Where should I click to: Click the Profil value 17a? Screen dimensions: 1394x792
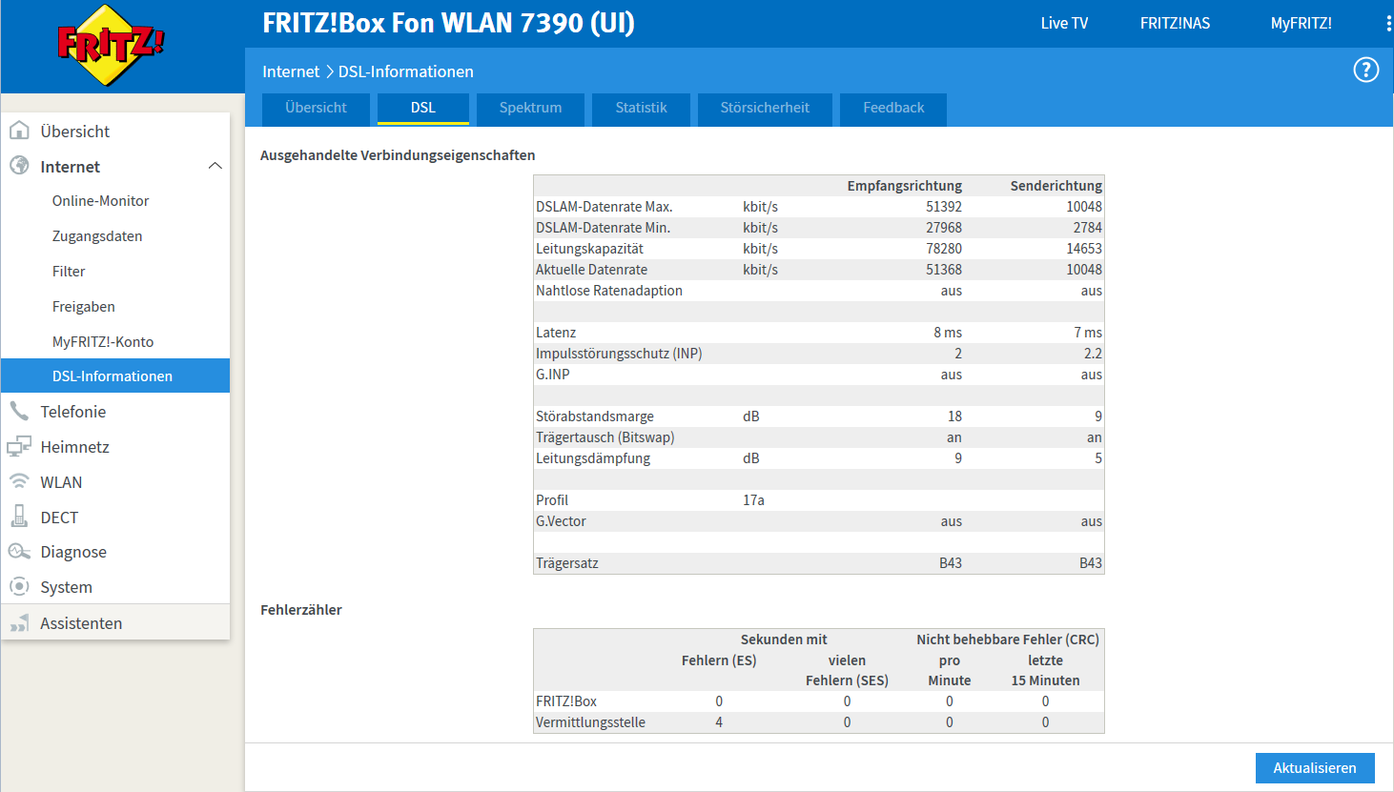click(753, 500)
